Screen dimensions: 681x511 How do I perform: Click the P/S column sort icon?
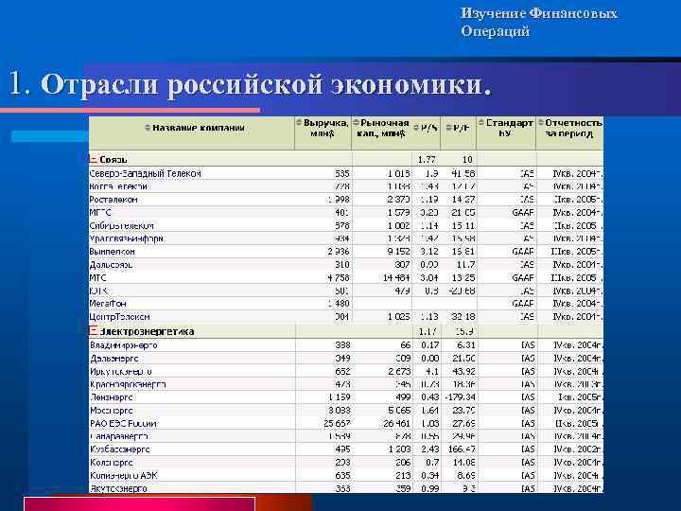point(415,128)
